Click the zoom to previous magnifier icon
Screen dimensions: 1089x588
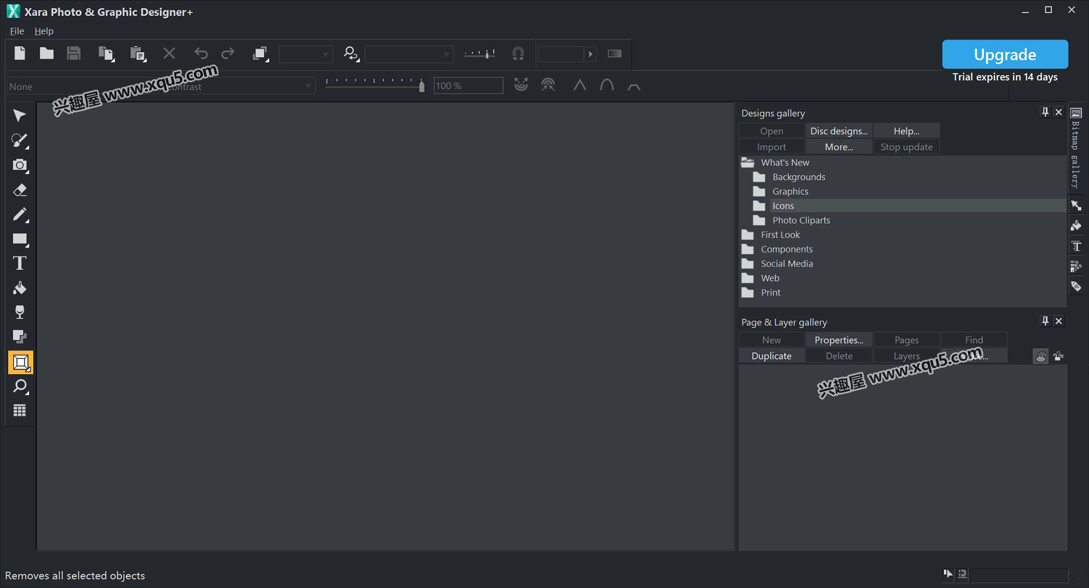tap(351, 54)
